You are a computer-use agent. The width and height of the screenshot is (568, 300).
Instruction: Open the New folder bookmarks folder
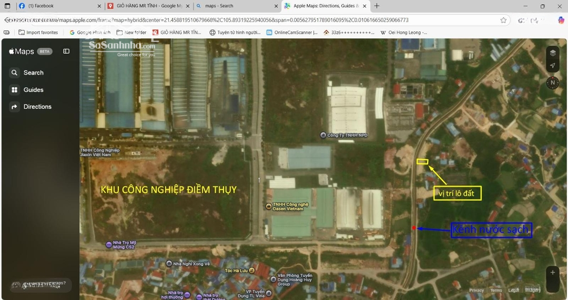tap(131, 33)
